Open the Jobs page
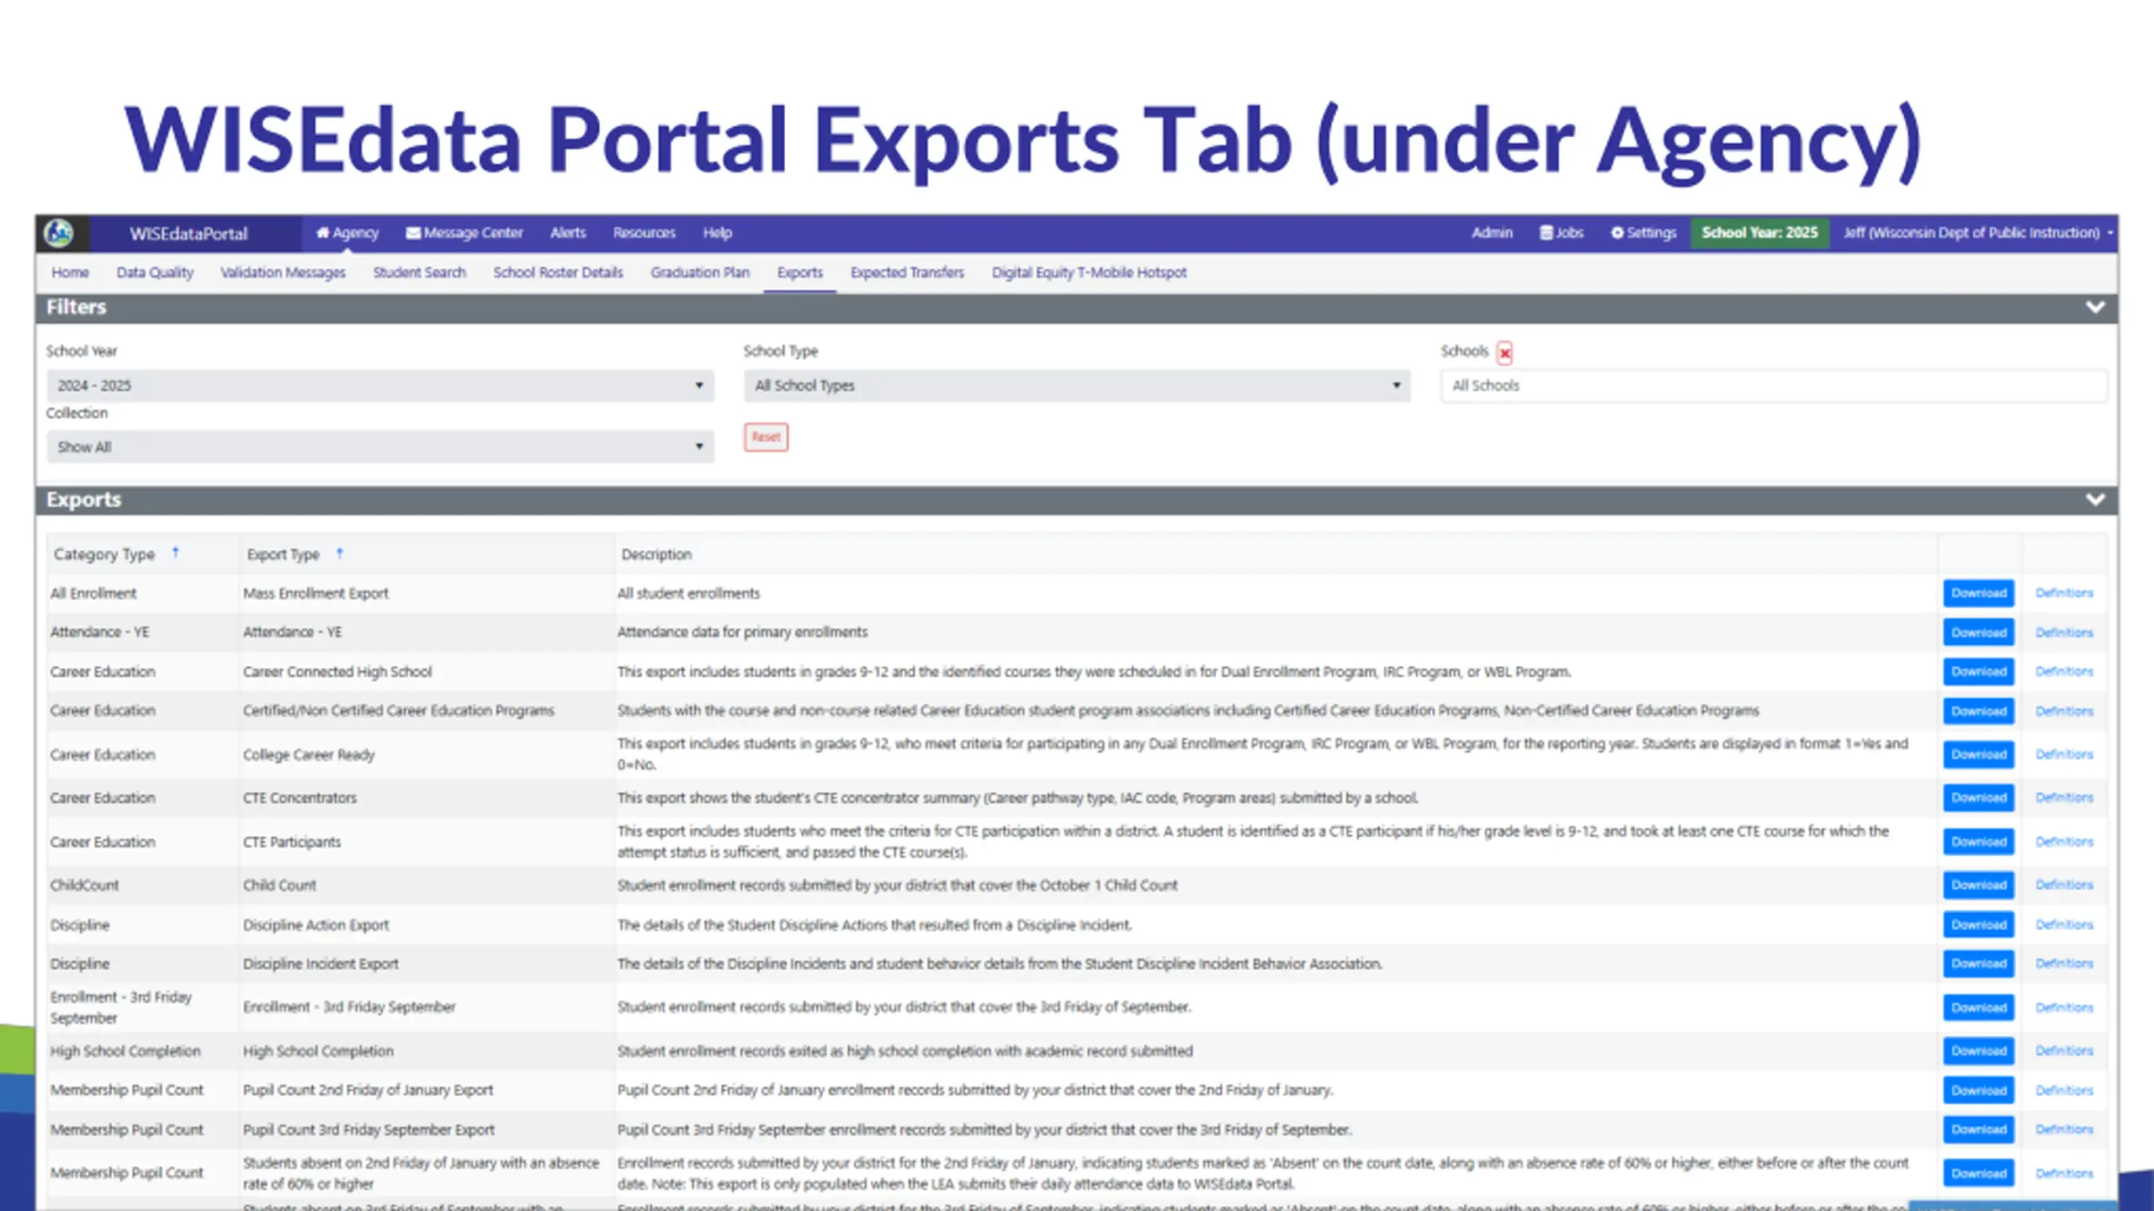This screenshot has height=1211, width=2154. pyautogui.click(x=1562, y=233)
